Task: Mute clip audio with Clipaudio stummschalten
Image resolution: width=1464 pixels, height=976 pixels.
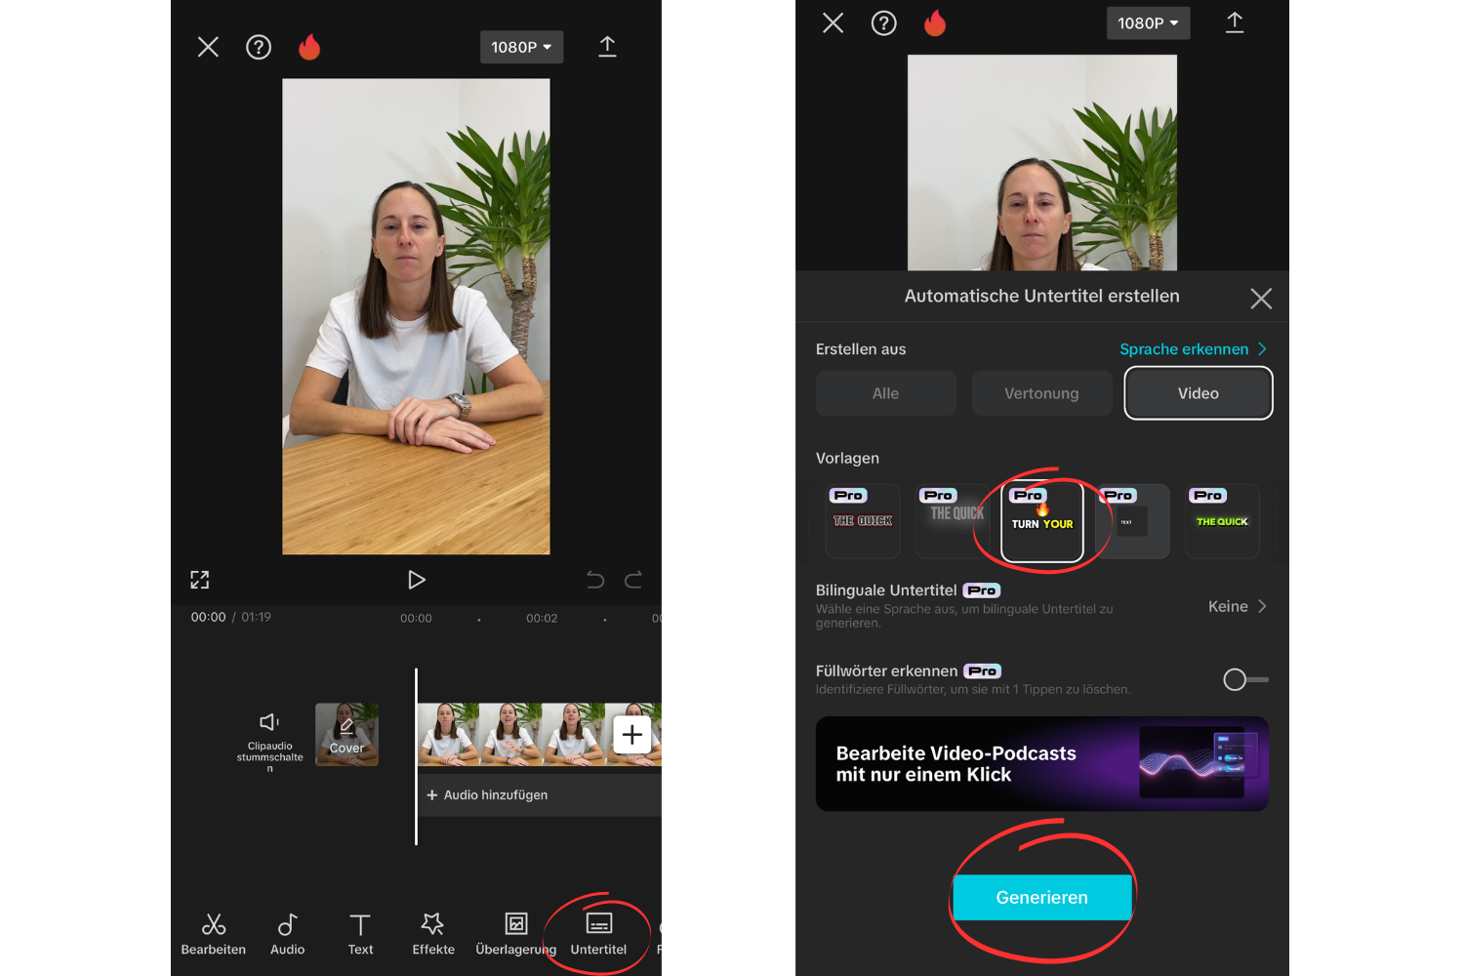Action: tap(270, 742)
